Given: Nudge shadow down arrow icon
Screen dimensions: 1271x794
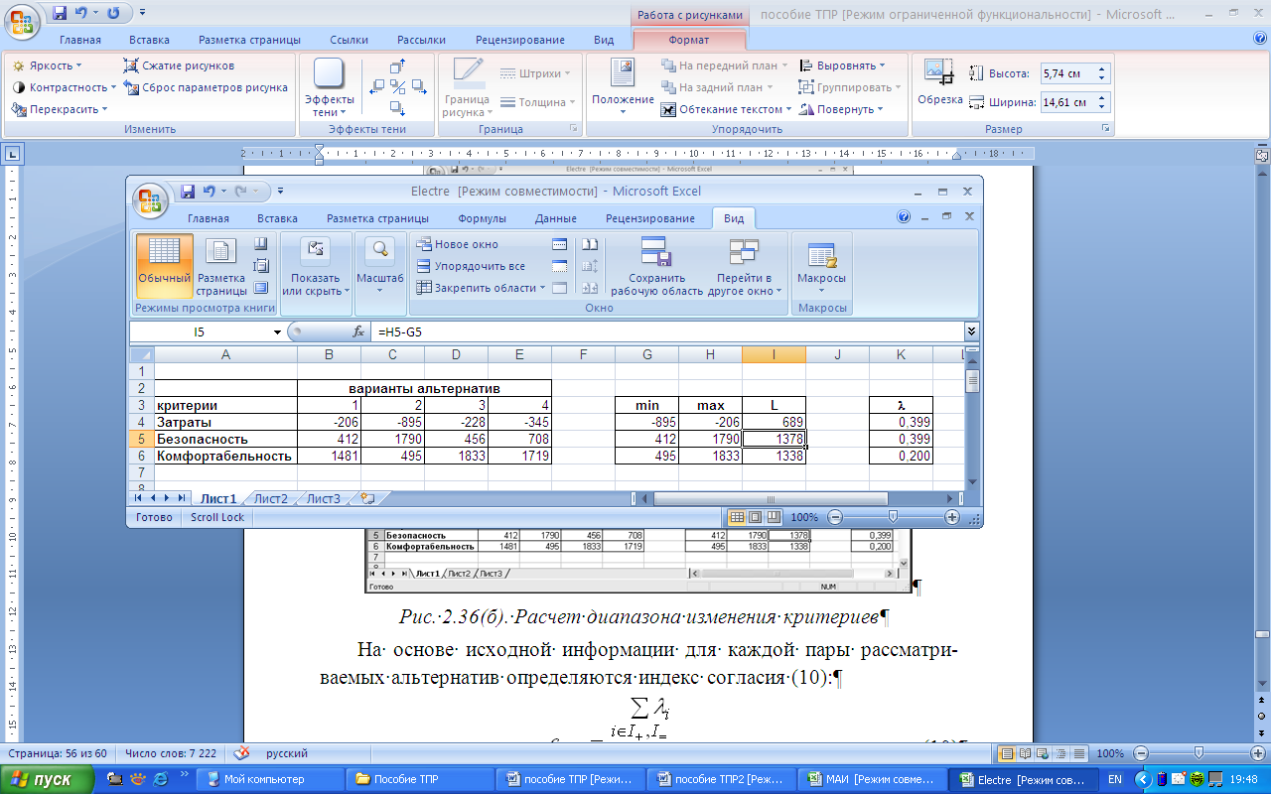Looking at the screenshot, I should pyautogui.click(x=398, y=108).
